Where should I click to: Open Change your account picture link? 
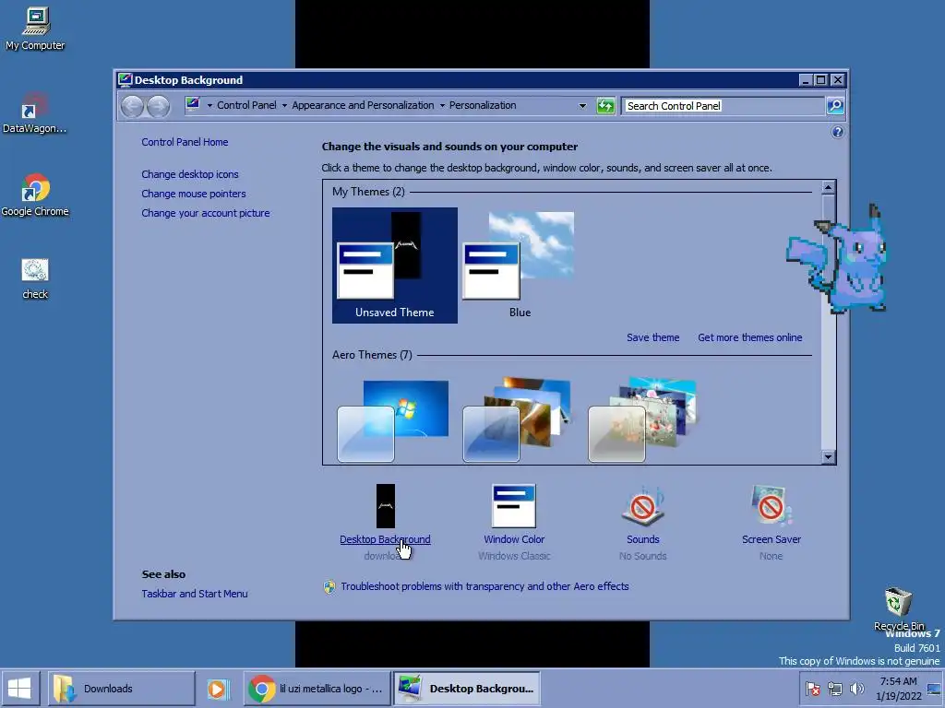(x=206, y=213)
